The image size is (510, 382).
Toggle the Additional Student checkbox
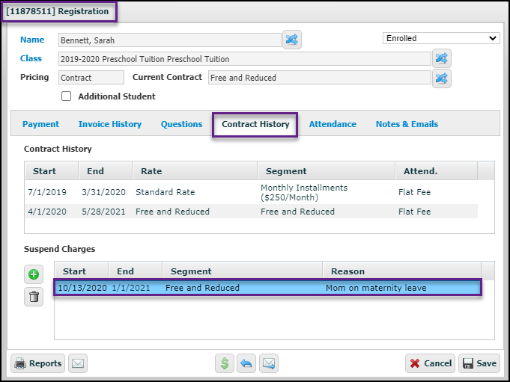[x=67, y=96]
